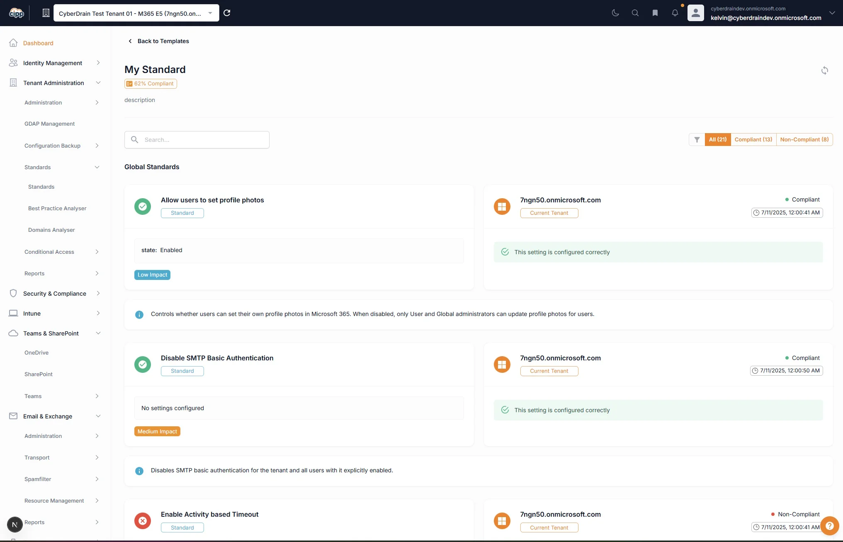
Task: Click the Security & Compliance shield icon
Action: (13, 293)
